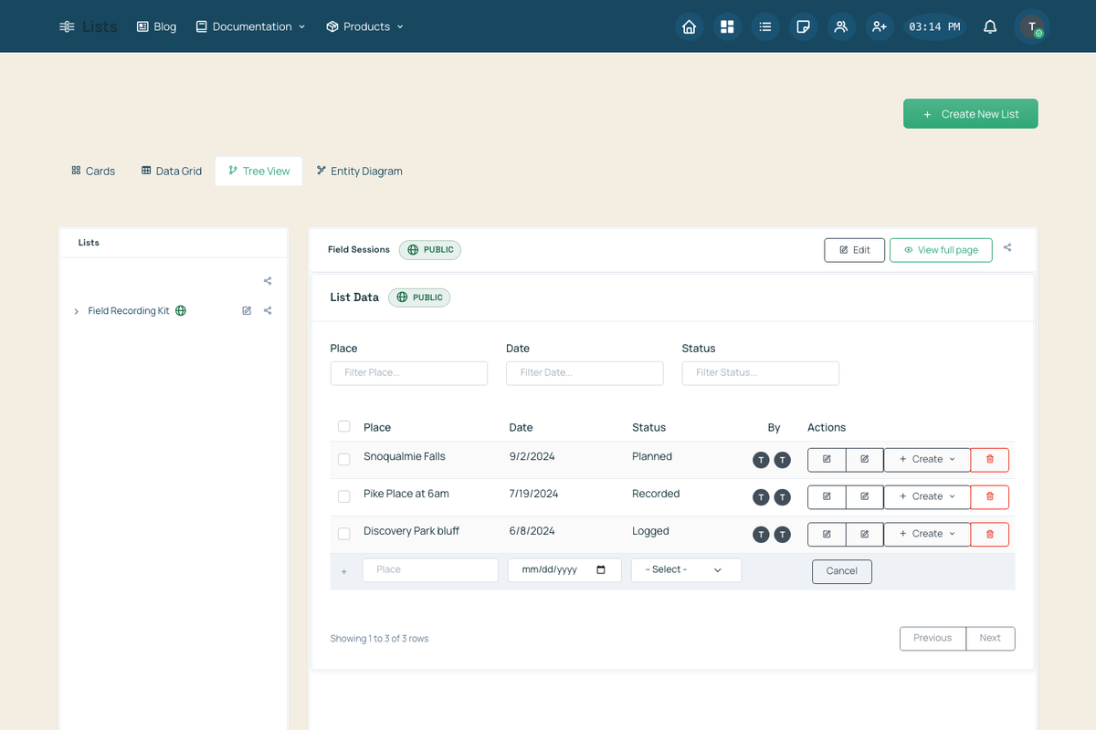This screenshot has height=730, width=1096.
Task: Click the add-user icon
Action: pos(879,26)
